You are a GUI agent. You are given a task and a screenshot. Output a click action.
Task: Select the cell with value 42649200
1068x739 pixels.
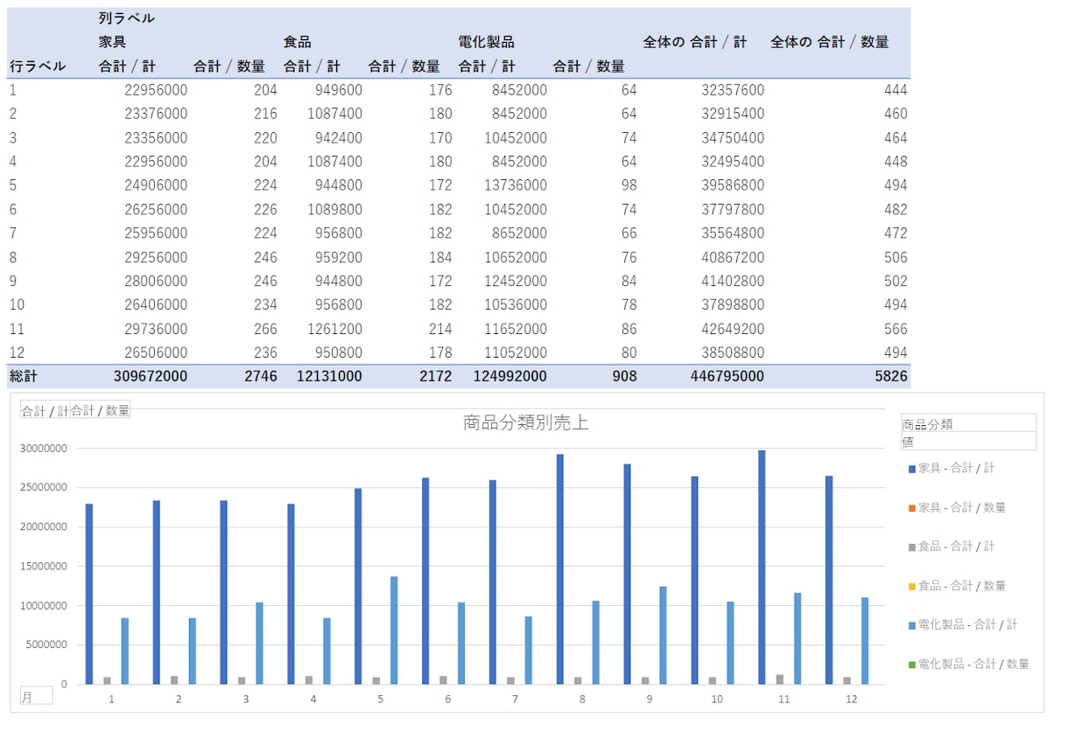point(733,329)
